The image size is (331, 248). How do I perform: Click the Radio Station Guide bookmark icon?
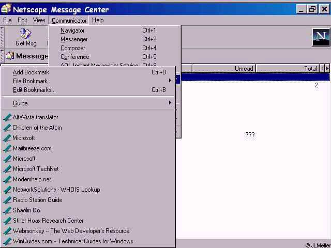click(x=7, y=200)
